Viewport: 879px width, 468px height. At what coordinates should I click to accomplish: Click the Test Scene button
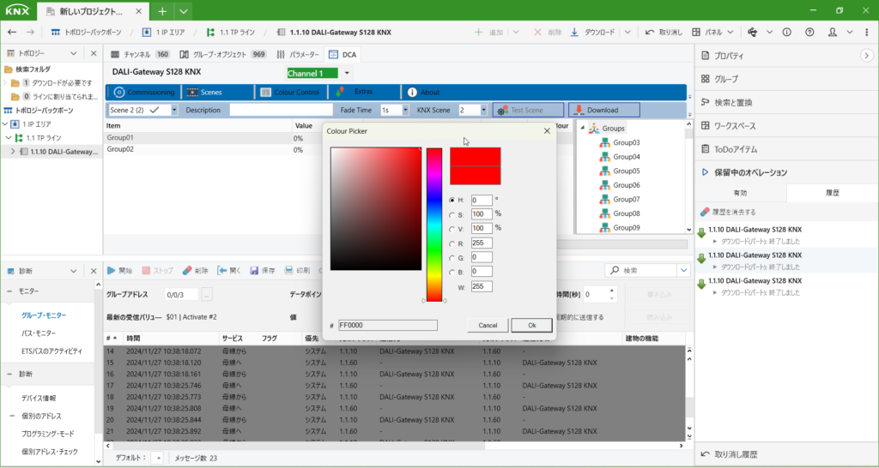[x=528, y=110]
